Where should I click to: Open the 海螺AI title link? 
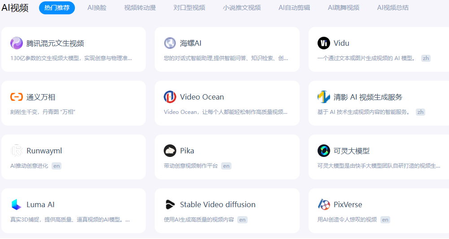tap(191, 43)
